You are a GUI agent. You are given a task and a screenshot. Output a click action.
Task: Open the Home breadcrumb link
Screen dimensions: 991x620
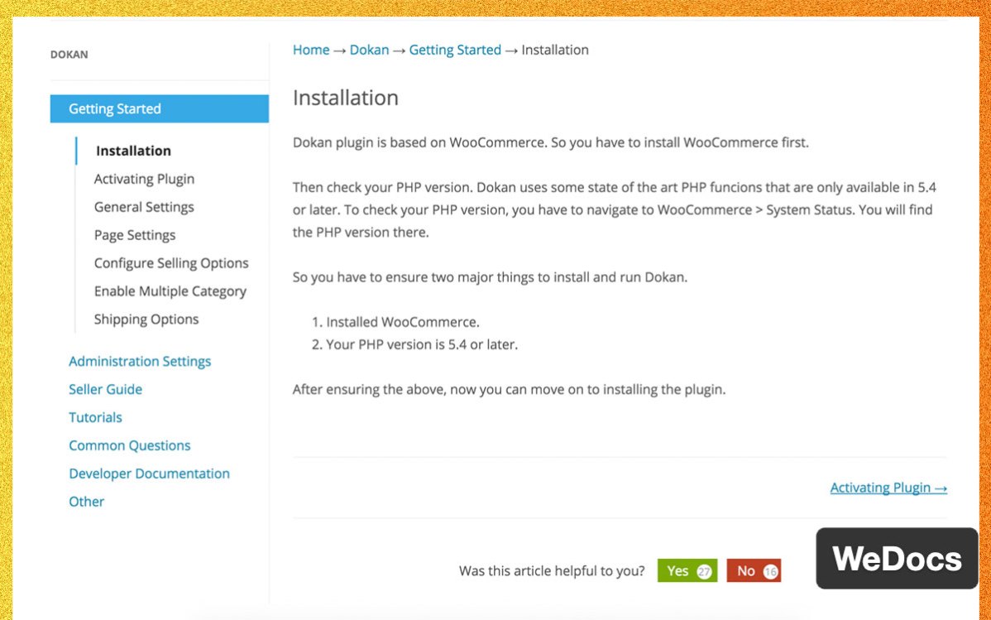pyautogui.click(x=311, y=50)
